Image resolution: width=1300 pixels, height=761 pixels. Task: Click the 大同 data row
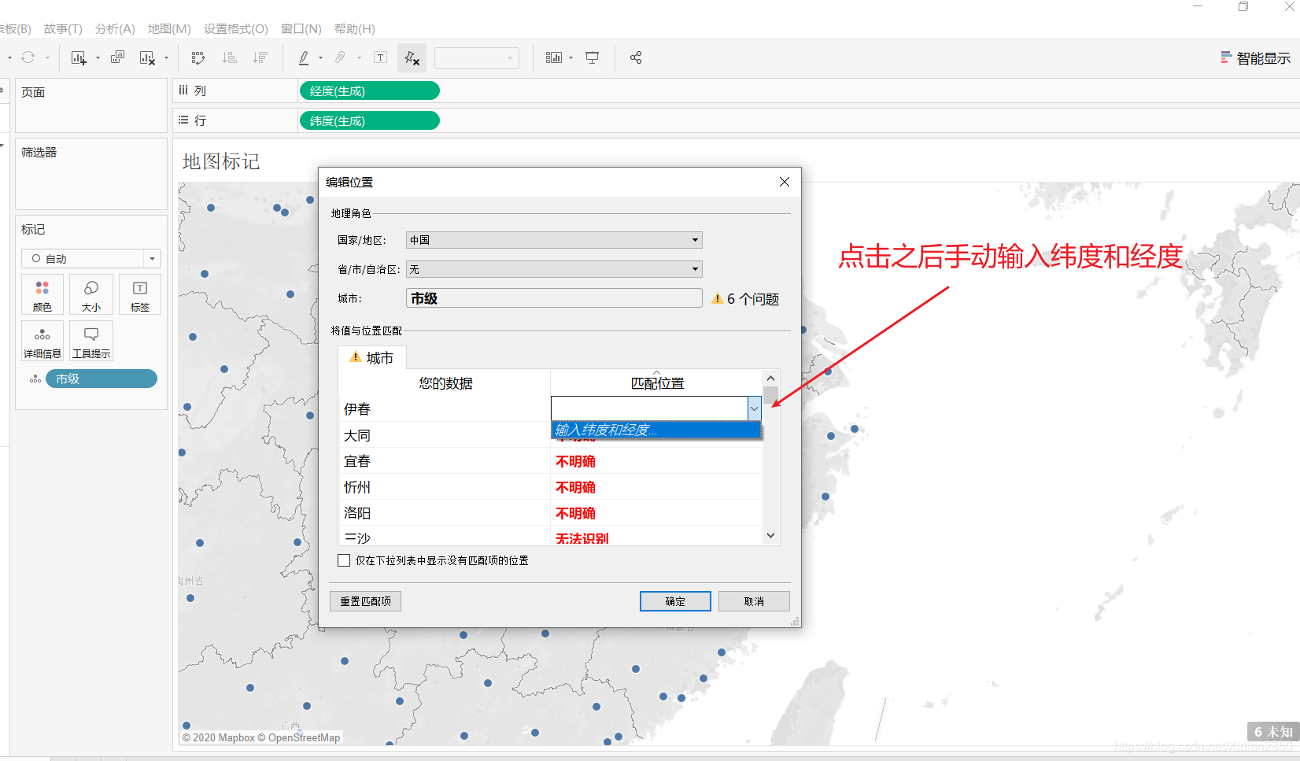[x=445, y=435]
